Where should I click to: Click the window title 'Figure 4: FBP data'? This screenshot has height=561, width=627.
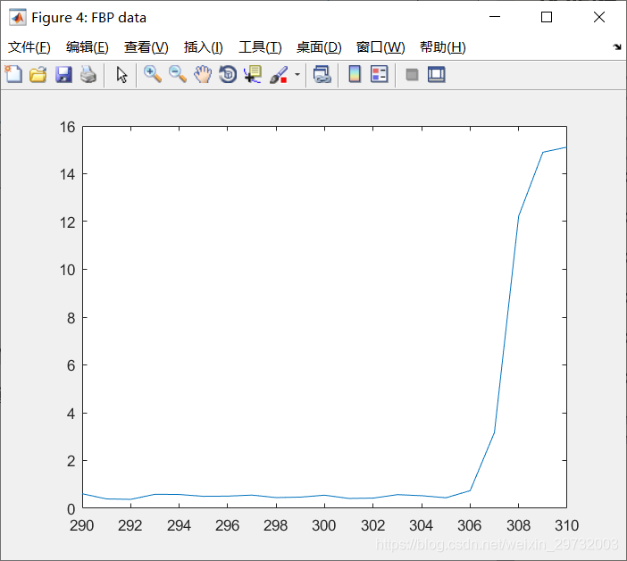coord(88,18)
